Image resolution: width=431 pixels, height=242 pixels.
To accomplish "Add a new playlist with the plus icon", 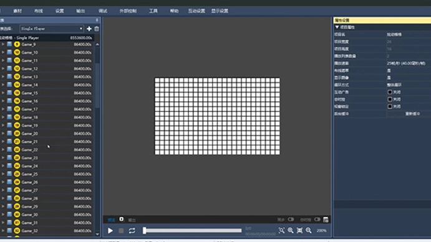I will (89, 29).
